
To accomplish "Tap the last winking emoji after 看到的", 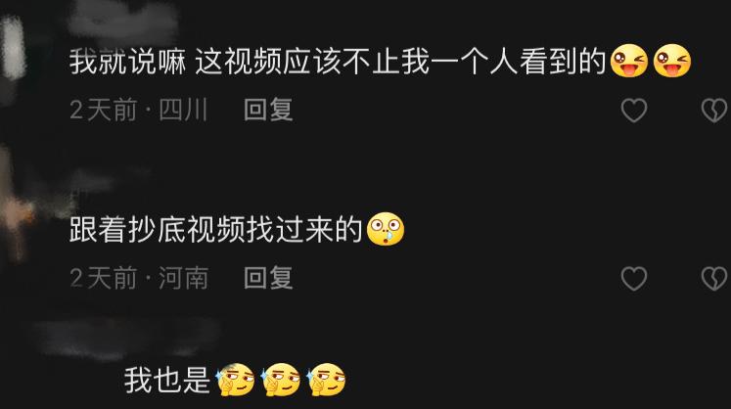I will pos(672,61).
